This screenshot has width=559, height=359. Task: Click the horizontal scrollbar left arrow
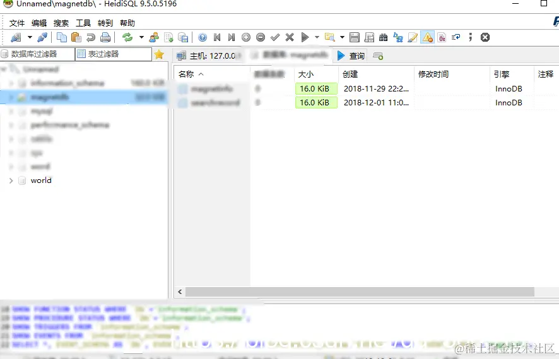180,292
